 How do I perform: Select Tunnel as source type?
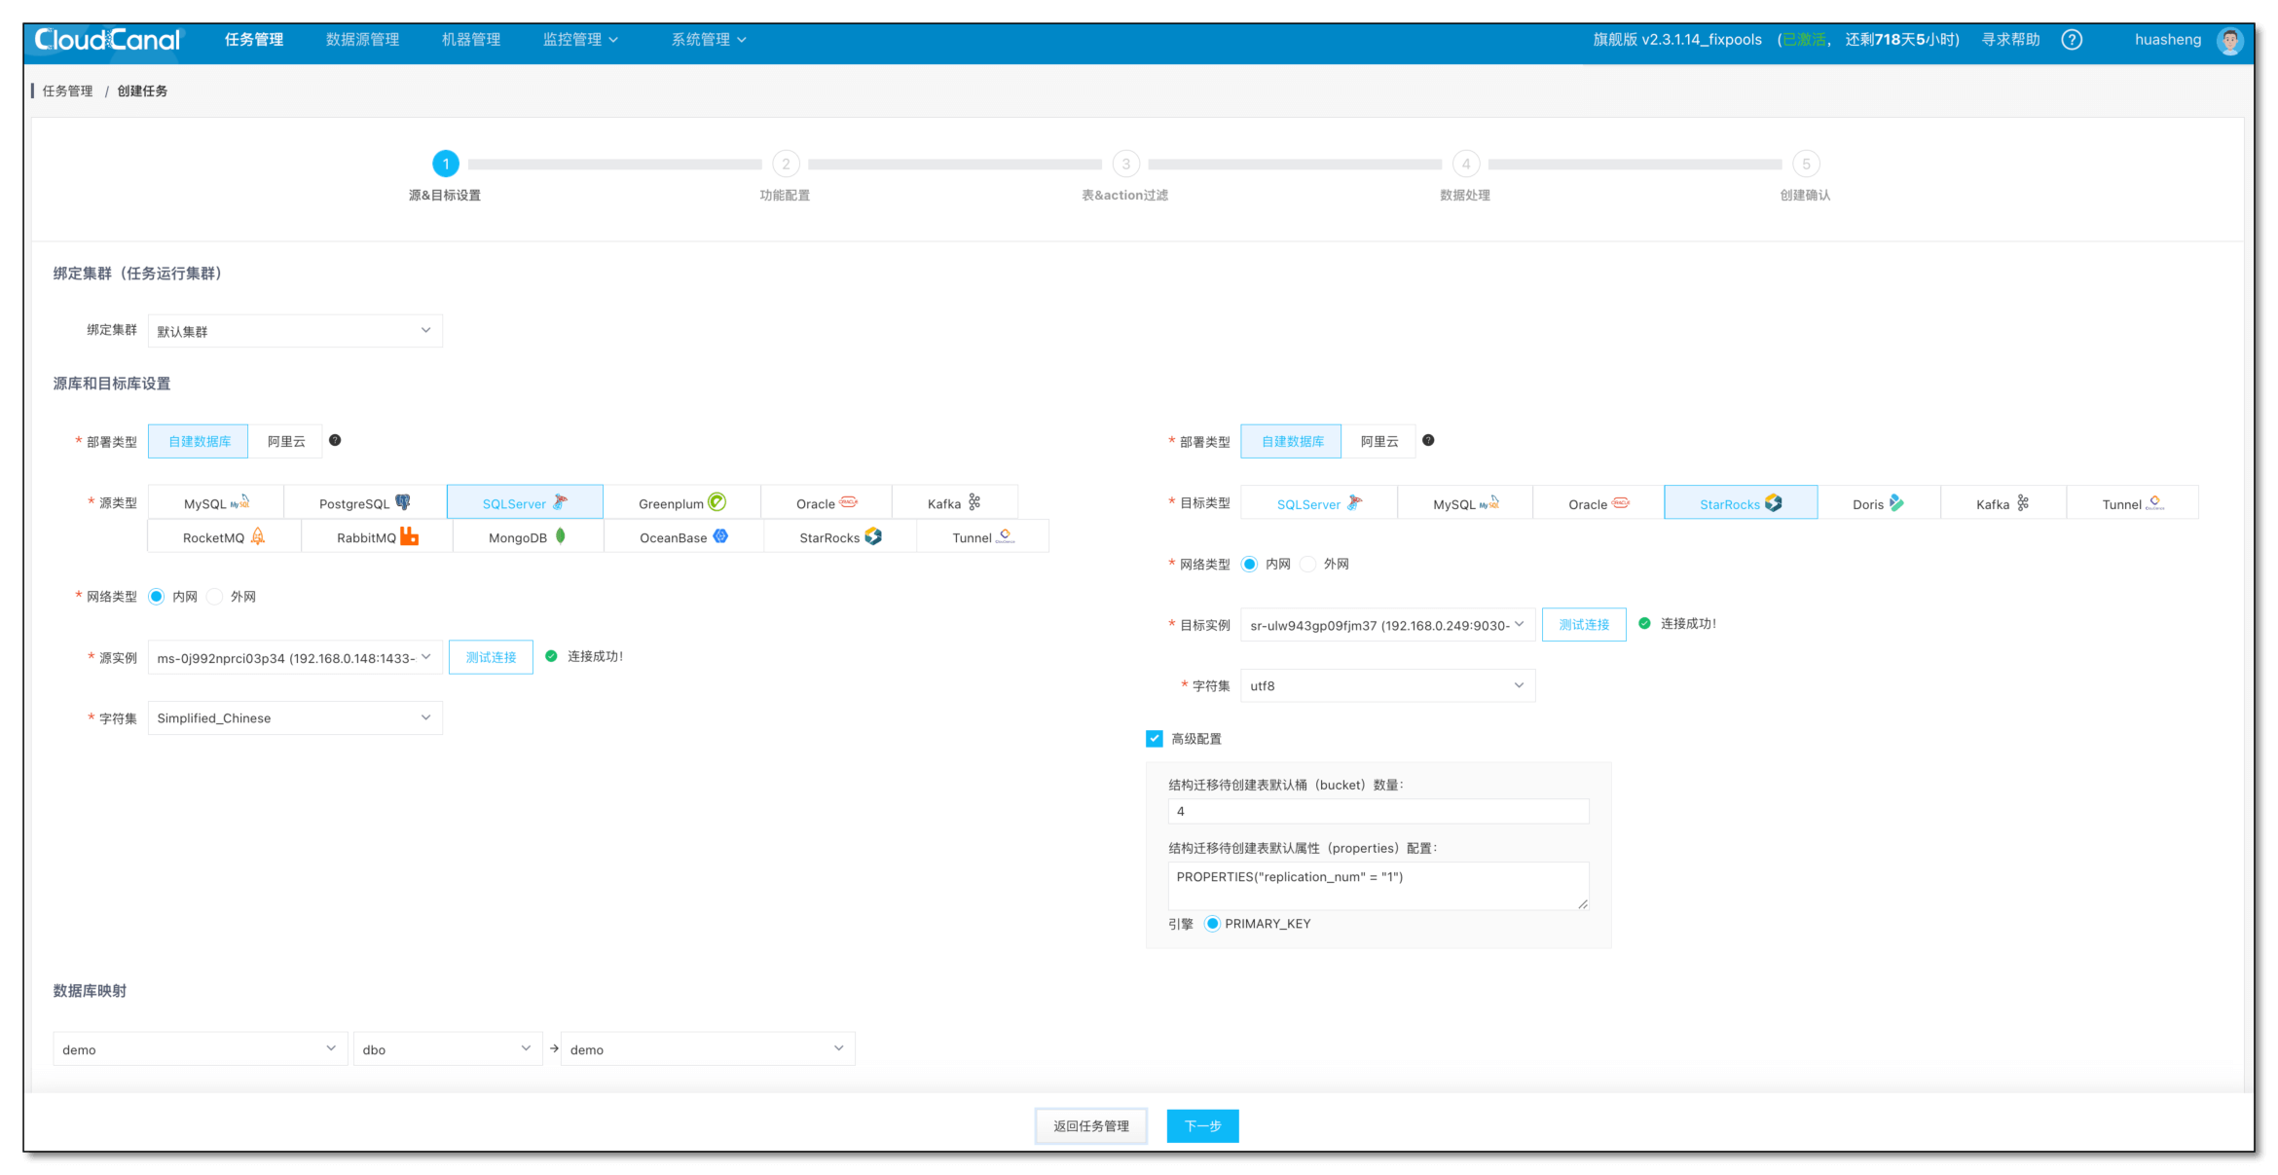tap(983, 536)
